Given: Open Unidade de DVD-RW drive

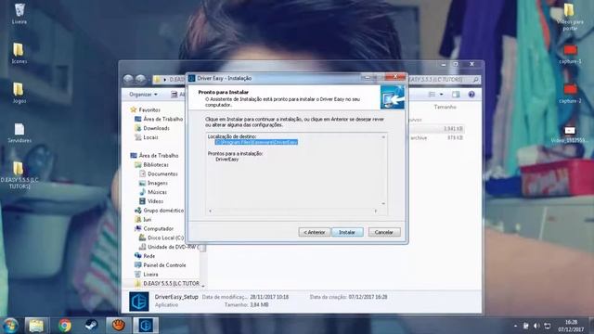Looking at the screenshot, I should (x=169, y=247).
